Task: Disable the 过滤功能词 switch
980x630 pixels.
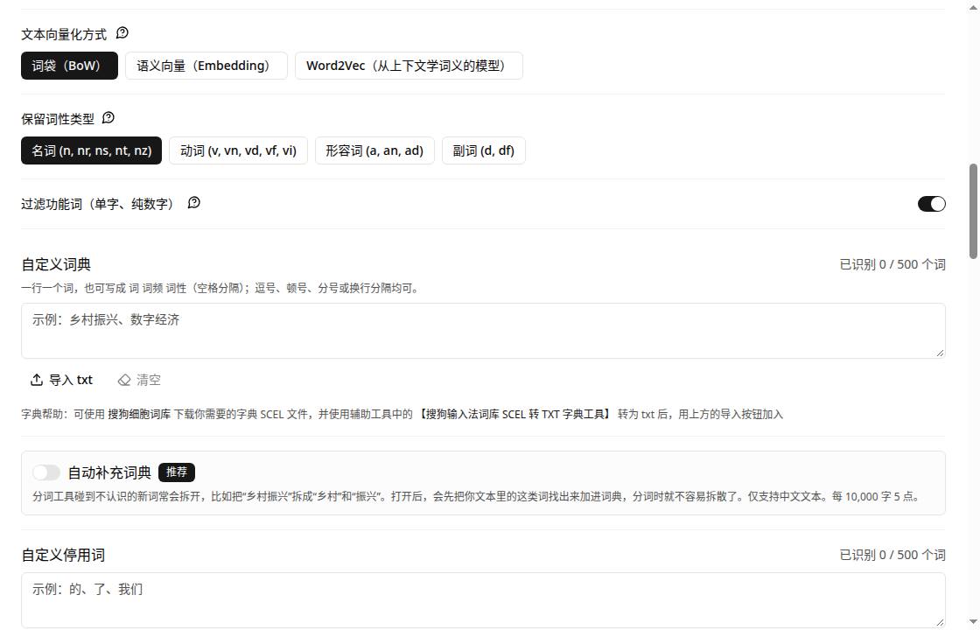Action: pos(931,204)
